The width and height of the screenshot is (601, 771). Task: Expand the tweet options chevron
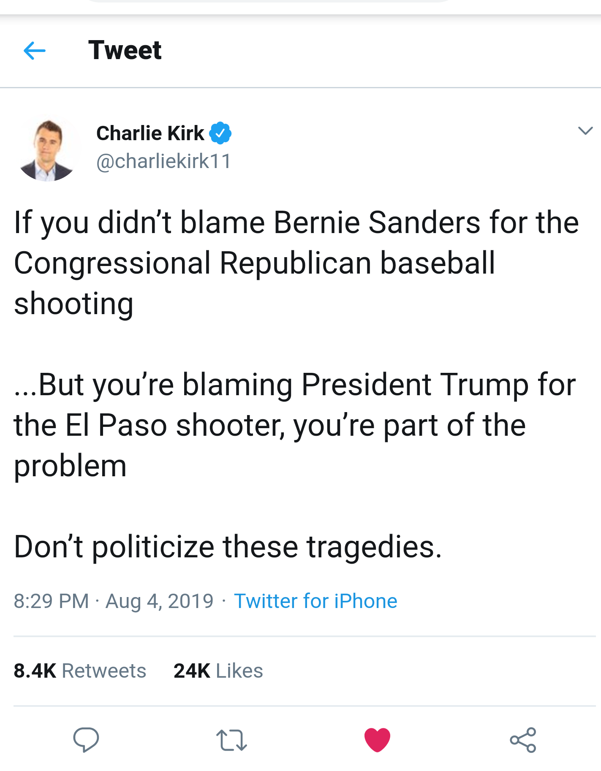click(x=585, y=131)
